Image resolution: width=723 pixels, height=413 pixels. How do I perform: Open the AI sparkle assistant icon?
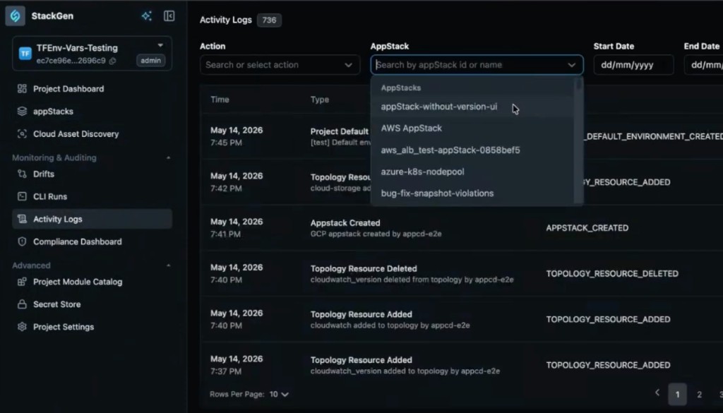coord(147,16)
